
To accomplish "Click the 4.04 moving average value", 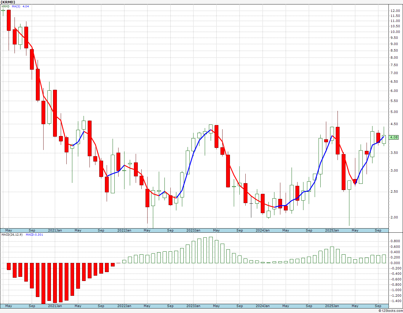I will [26, 6].
